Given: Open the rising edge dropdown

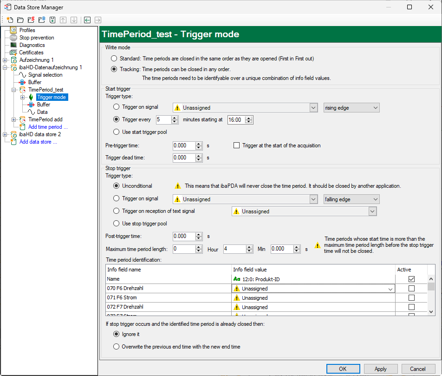Looking at the screenshot, I should pyautogui.click(x=351, y=108).
